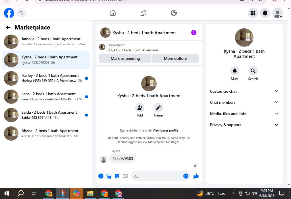The image size is (291, 199).
Task: Open Windows notification center
Action: [282, 193]
